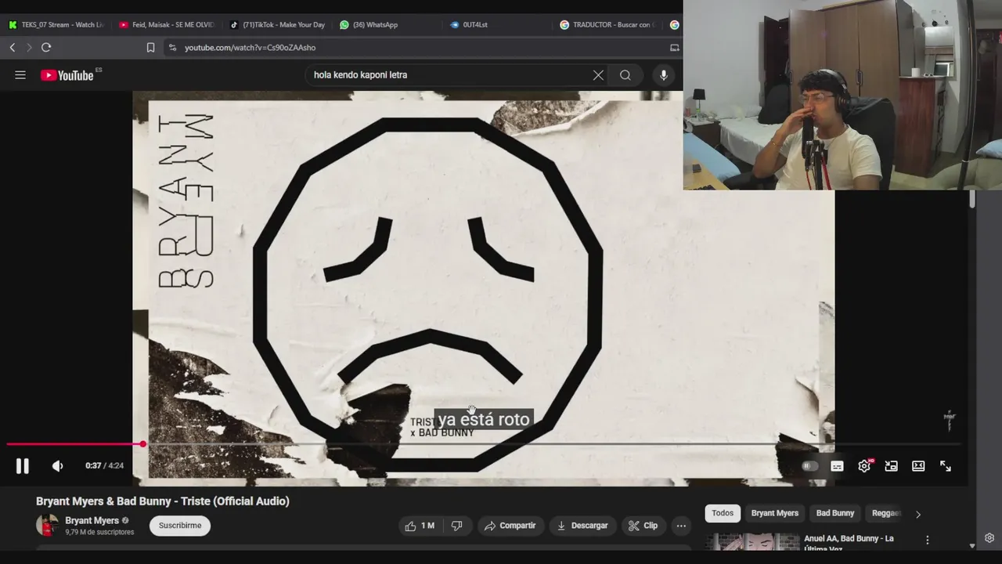This screenshot has height=564, width=1002.
Task: Open Anuel AA video thumbnail
Action: pyautogui.click(x=751, y=542)
